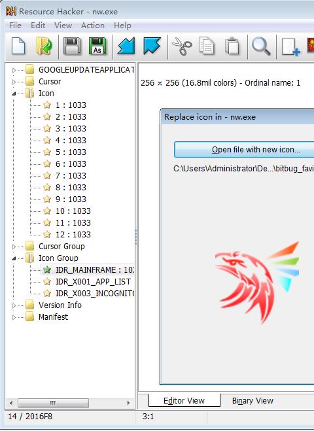Open the Help menu
The width and height of the screenshot is (314, 431).
[x=122, y=26]
